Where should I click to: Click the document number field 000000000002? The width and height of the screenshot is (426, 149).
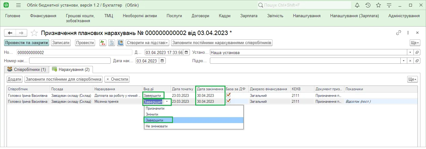click(74, 52)
